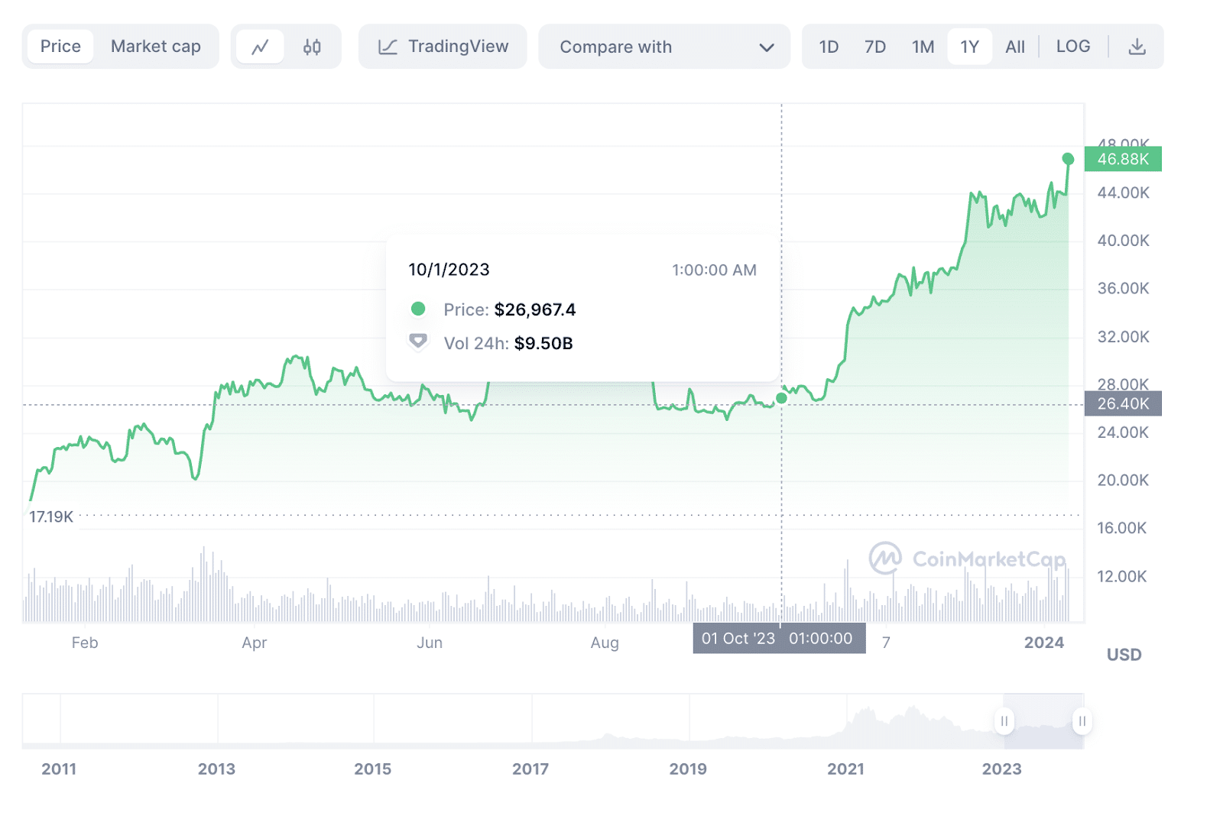Click the CoinMarketCap watermark logo
Viewport: 1223px width, 816px height.
pos(885,559)
